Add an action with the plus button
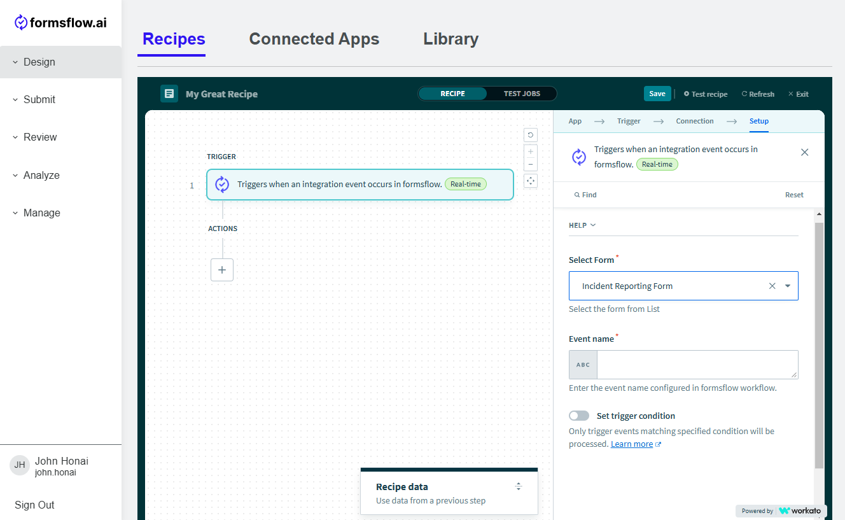 (222, 270)
